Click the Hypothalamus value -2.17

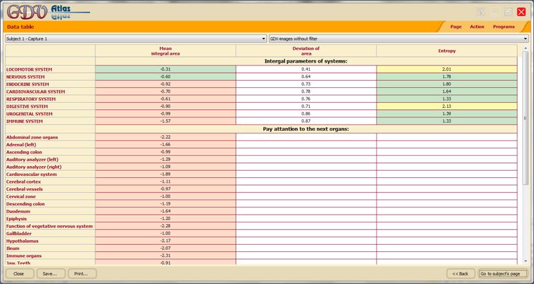point(166,241)
